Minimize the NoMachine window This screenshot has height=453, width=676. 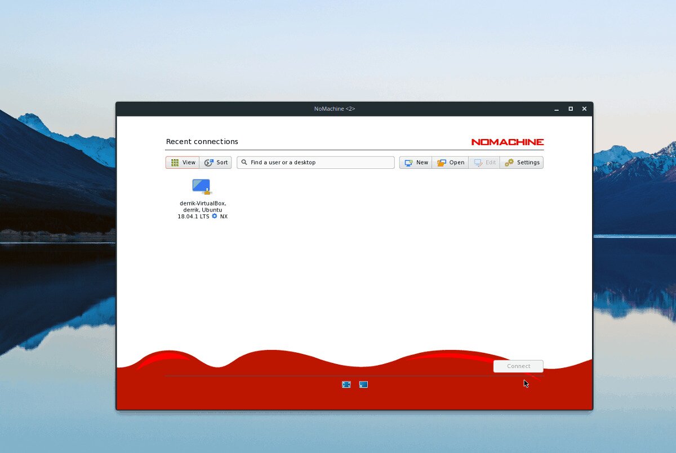[557, 109]
